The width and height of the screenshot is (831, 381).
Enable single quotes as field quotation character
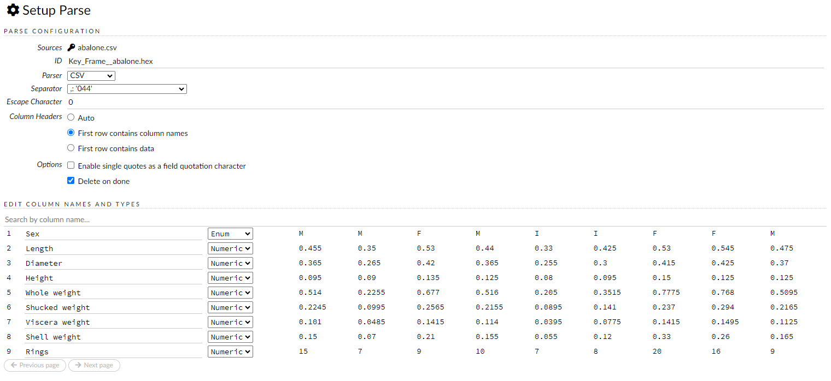(71, 165)
